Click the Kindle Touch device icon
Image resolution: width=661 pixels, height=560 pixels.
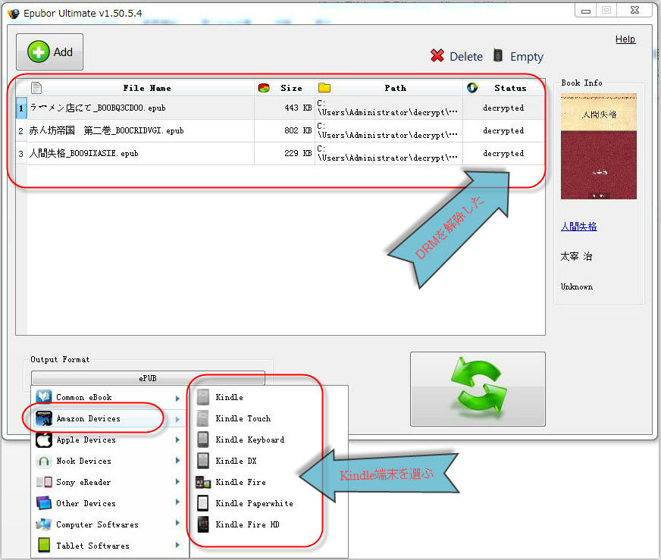(203, 418)
